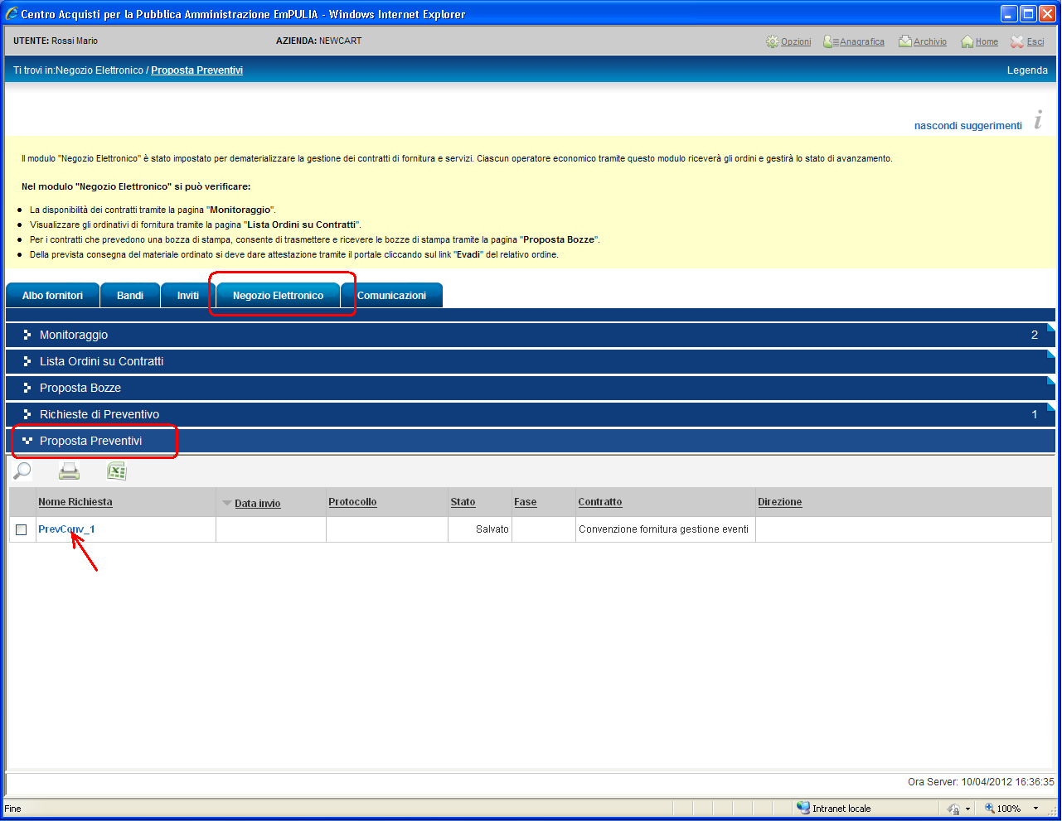
Task: Expand the Richieste di Preventivo section
Action: [531, 414]
